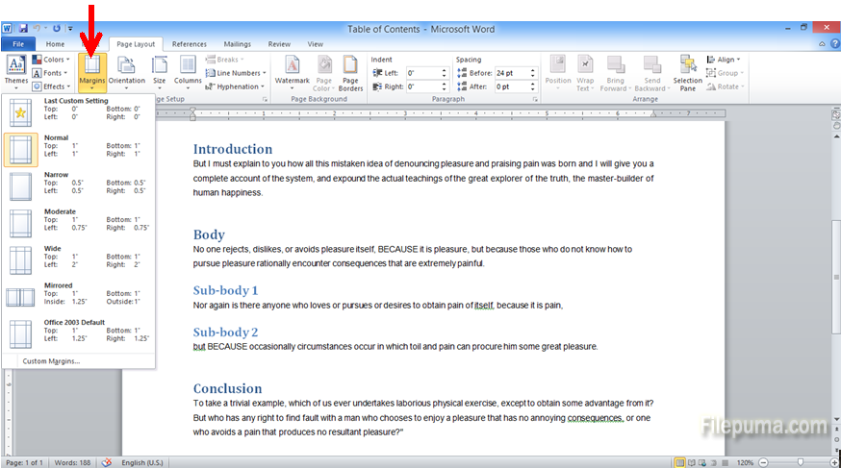This screenshot has width=841, height=468.
Task: Select Last Custom Setting margins
Action: tap(79, 111)
